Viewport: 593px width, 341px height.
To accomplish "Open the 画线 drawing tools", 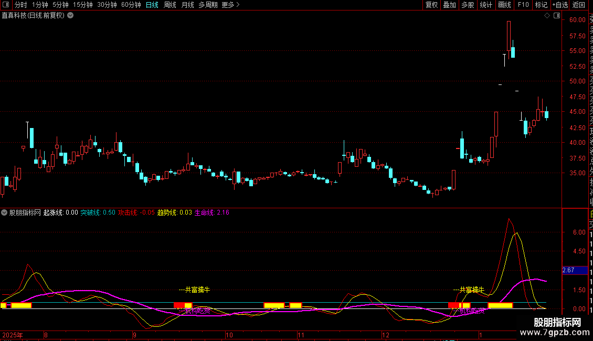I will [x=504, y=5].
